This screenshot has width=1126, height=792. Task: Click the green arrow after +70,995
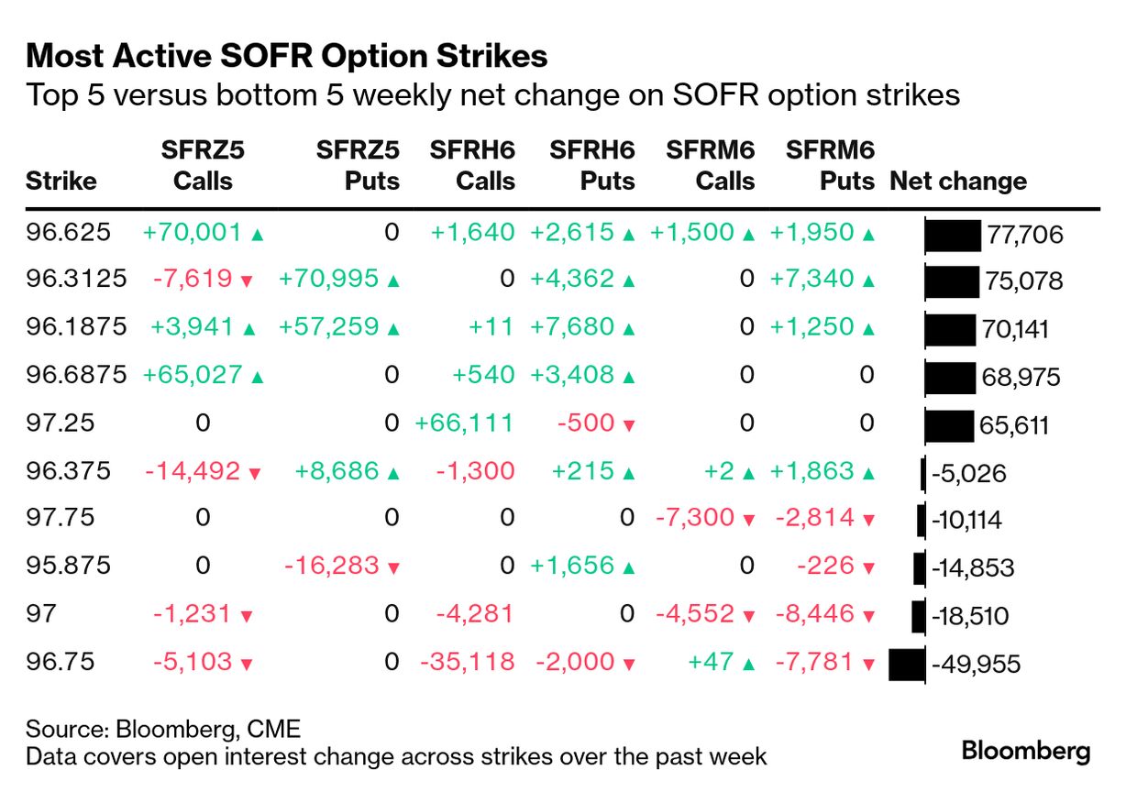coord(393,282)
